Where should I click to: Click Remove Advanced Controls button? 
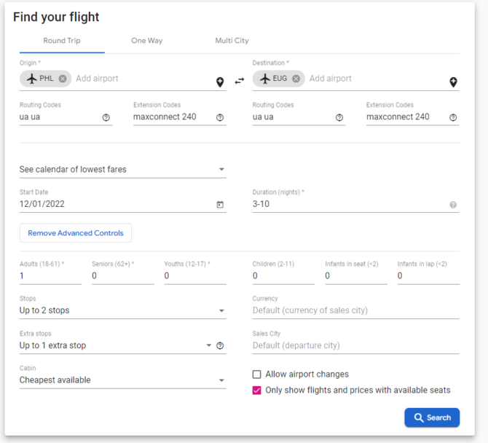pos(76,233)
